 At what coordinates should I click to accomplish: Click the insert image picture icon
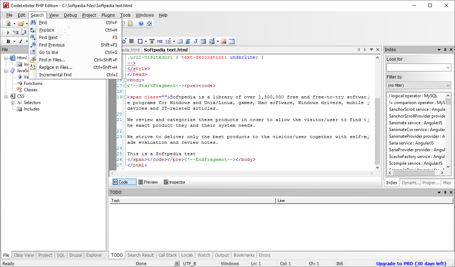point(224,41)
